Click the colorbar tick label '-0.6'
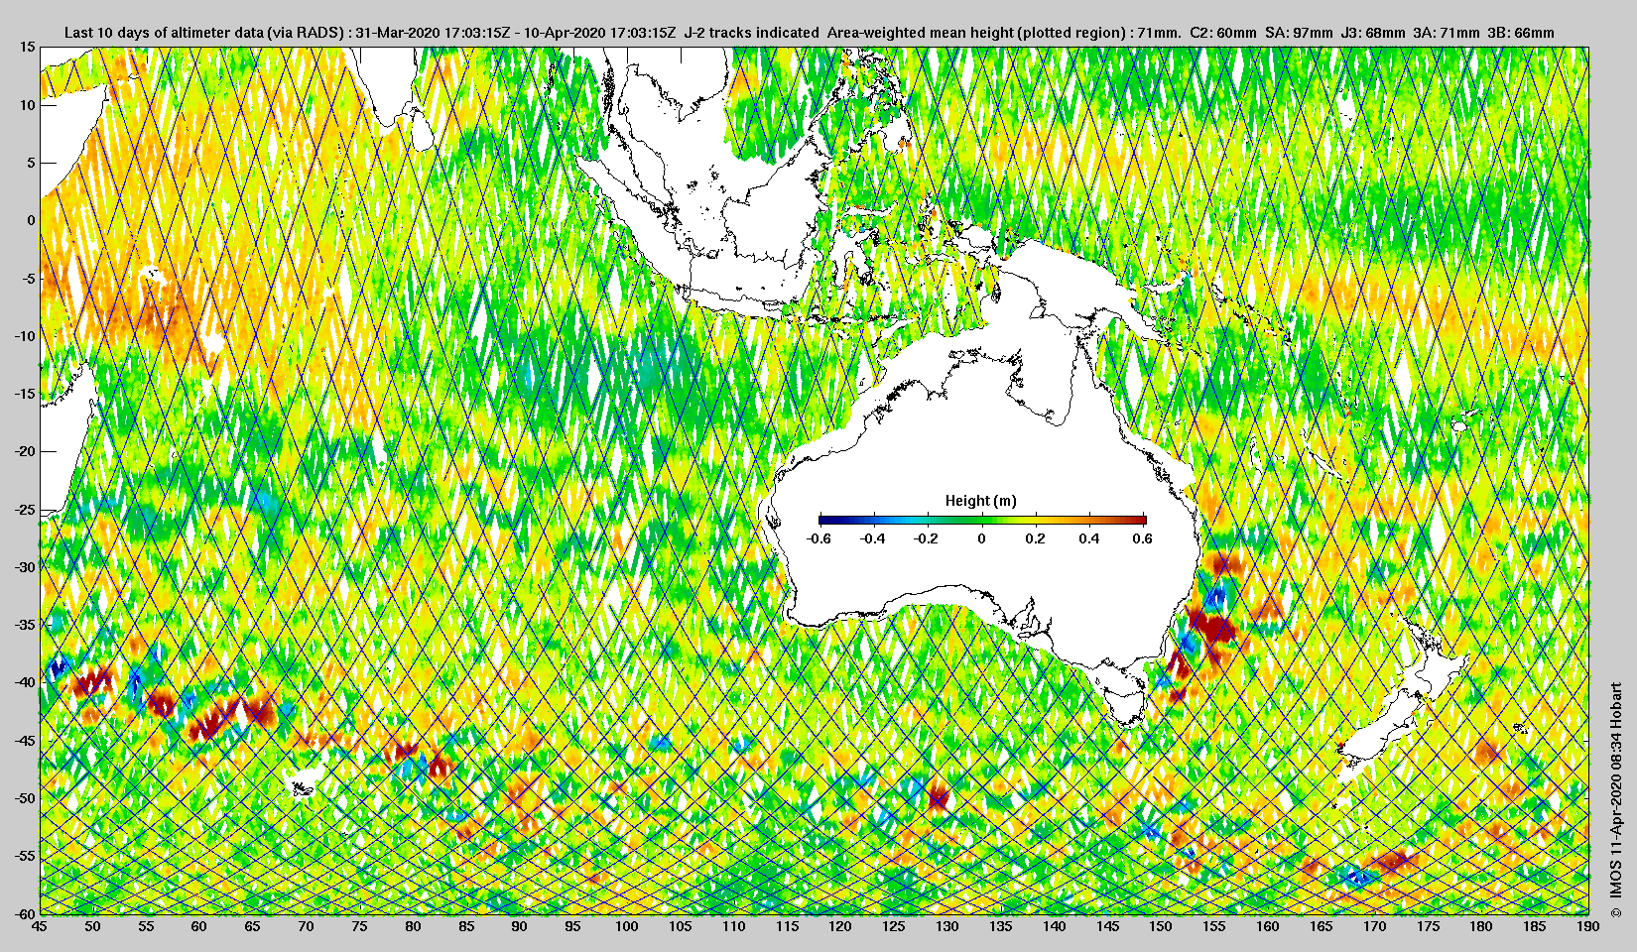This screenshot has width=1637, height=952. tap(818, 538)
